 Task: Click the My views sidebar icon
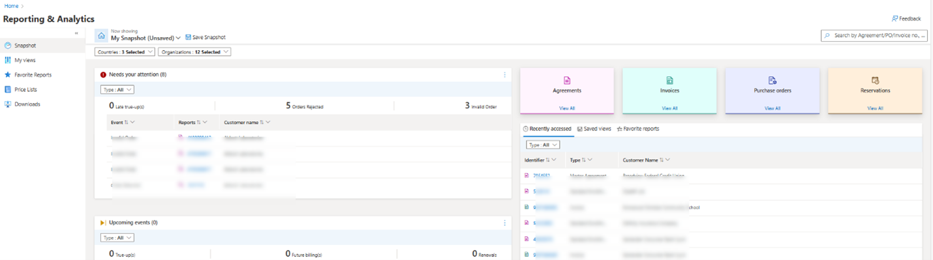click(x=8, y=60)
